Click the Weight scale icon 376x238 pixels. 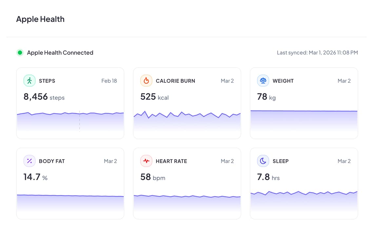(x=263, y=81)
